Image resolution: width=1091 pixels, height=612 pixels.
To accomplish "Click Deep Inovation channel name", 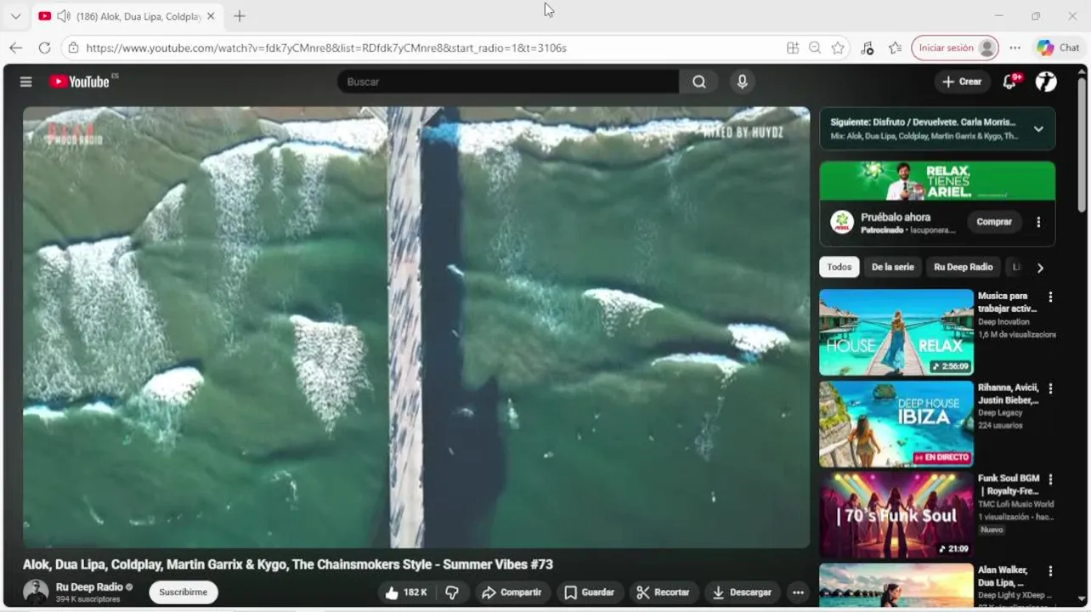I will 1003,322.
